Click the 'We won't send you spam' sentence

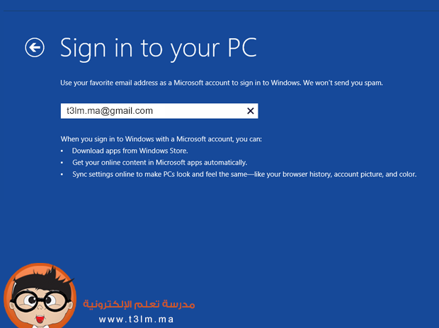point(343,83)
